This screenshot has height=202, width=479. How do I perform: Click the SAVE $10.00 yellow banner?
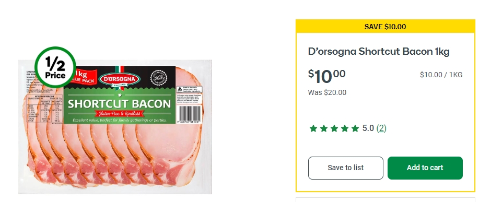pos(385,27)
